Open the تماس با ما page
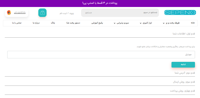Screen dimensions: 200x98 17,23
